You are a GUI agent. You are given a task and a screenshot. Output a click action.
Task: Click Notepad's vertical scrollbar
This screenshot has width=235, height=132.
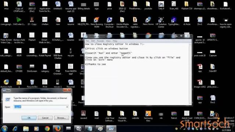pos(190,74)
